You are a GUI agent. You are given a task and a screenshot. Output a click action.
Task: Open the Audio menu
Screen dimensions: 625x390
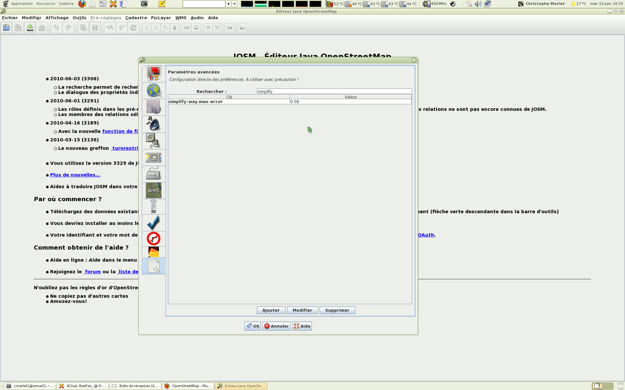(x=197, y=18)
